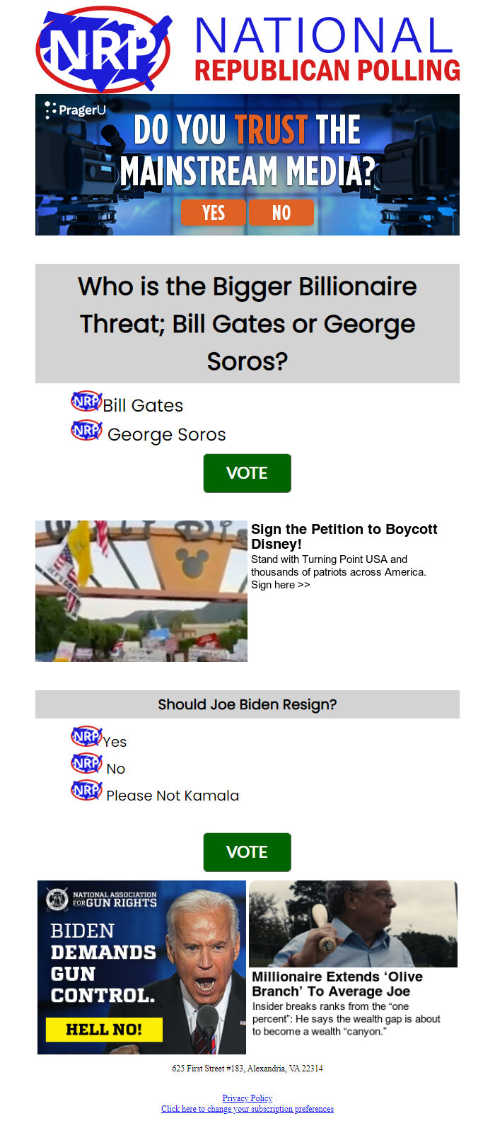This screenshot has width=495, height=1140.
Task: Open Sign the Petition to Boycott Disney headline
Action: [x=344, y=536]
